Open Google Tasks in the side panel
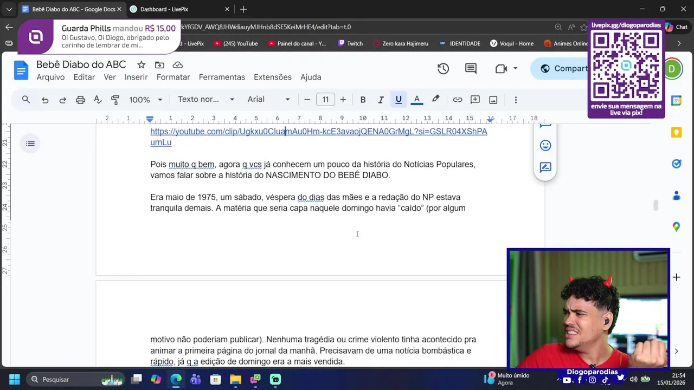Image resolution: width=694 pixels, height=390 pixels. tap(676, 164)
